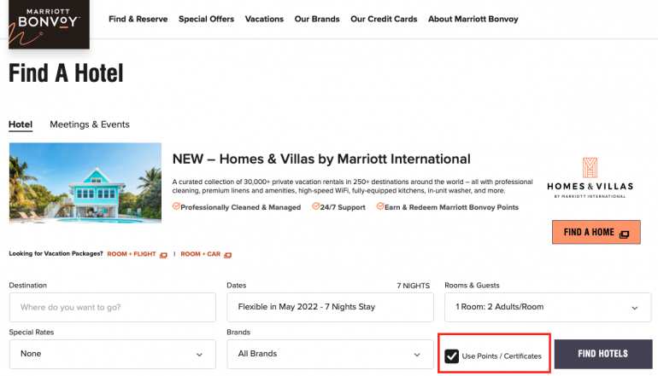Click Earn & Redeem Points checkmark icon
This screenshot has width=658, height=376.
point(380,206)
